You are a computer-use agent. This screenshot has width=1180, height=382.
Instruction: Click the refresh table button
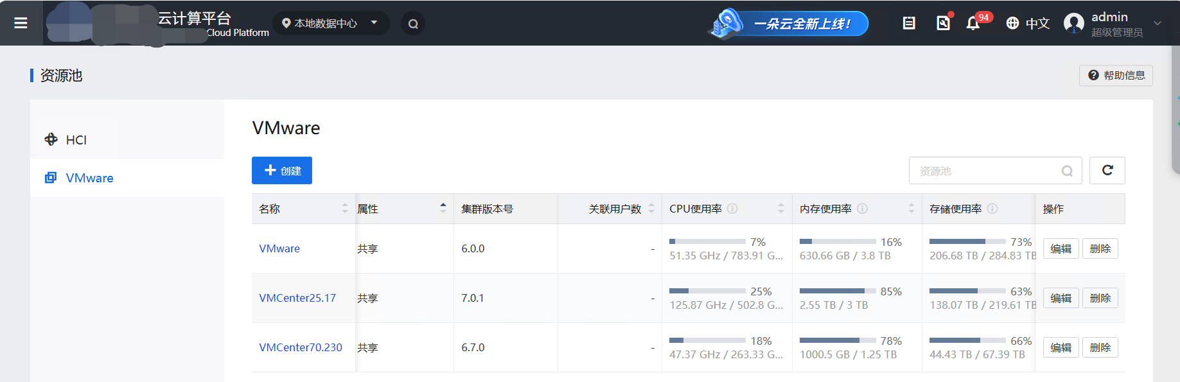1107,170
